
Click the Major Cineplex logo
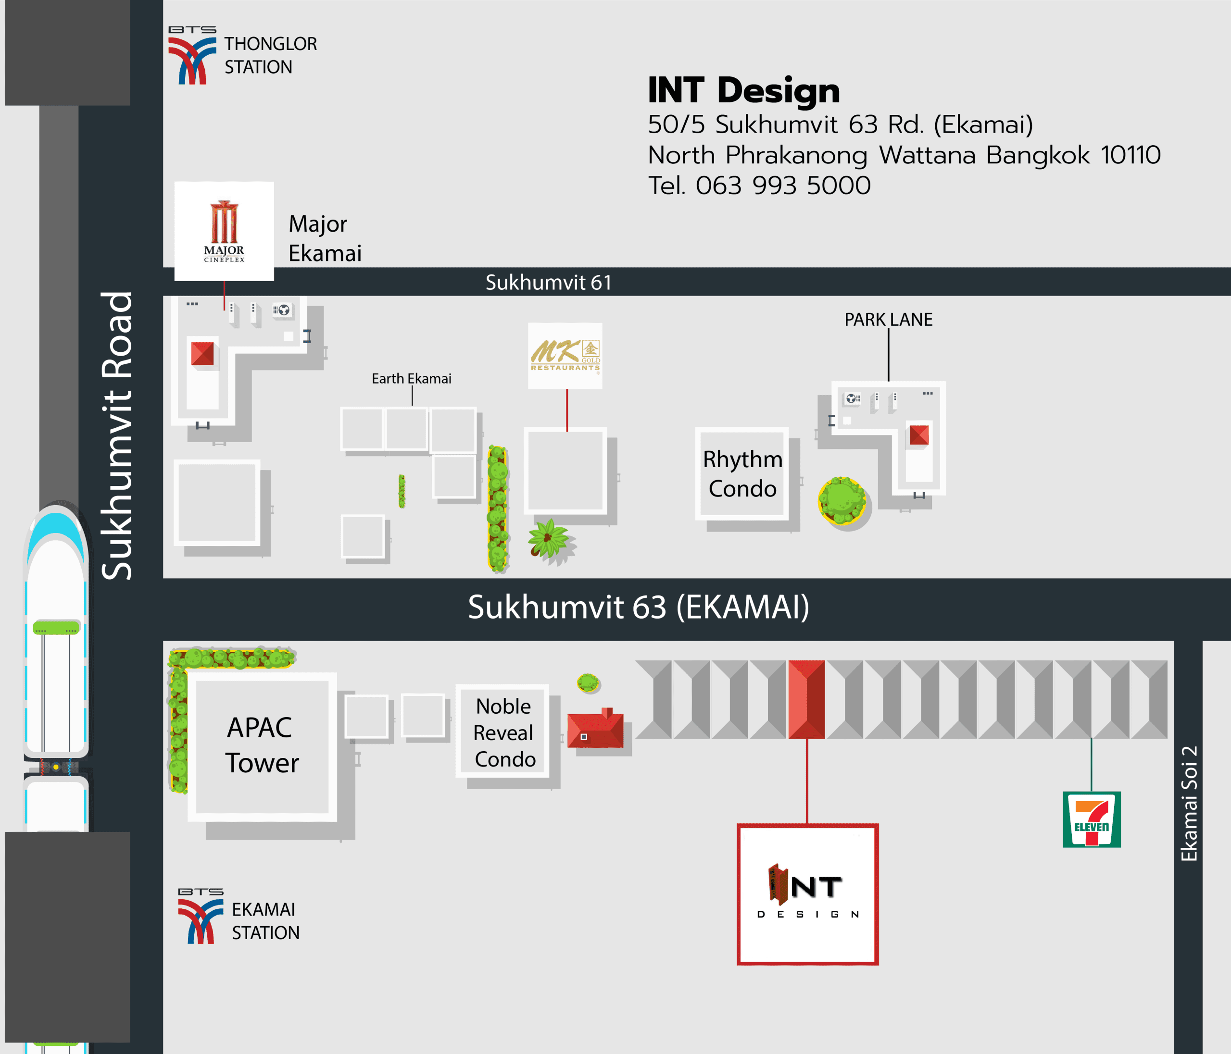point(224,231)
